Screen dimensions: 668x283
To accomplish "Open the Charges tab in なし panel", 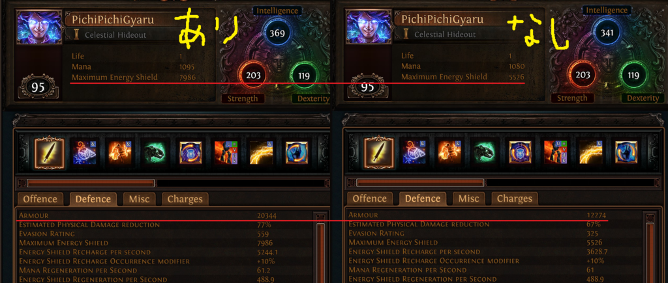I will pos(515,198).
